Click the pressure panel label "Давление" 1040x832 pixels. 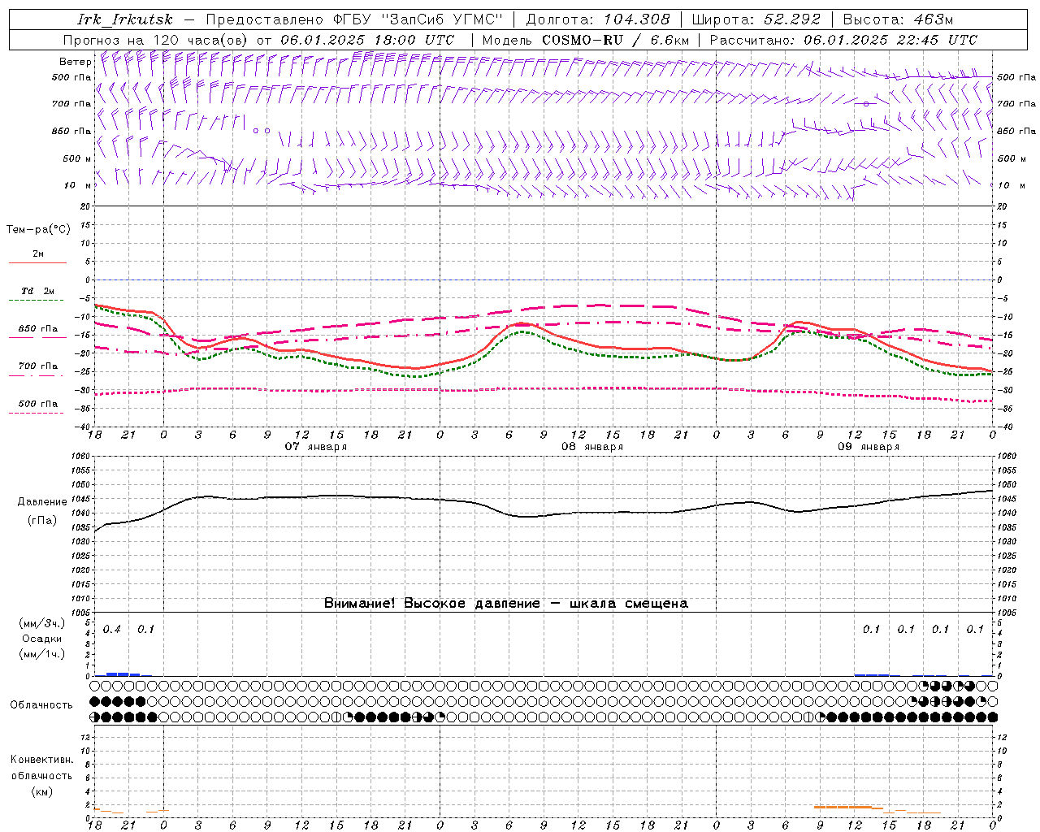pyautogui.click(x=41, y=502)
